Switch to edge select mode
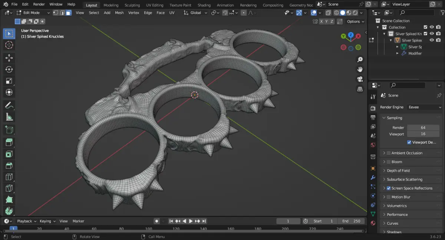This screenshot has height=240, width=445. tap(62, 13)
